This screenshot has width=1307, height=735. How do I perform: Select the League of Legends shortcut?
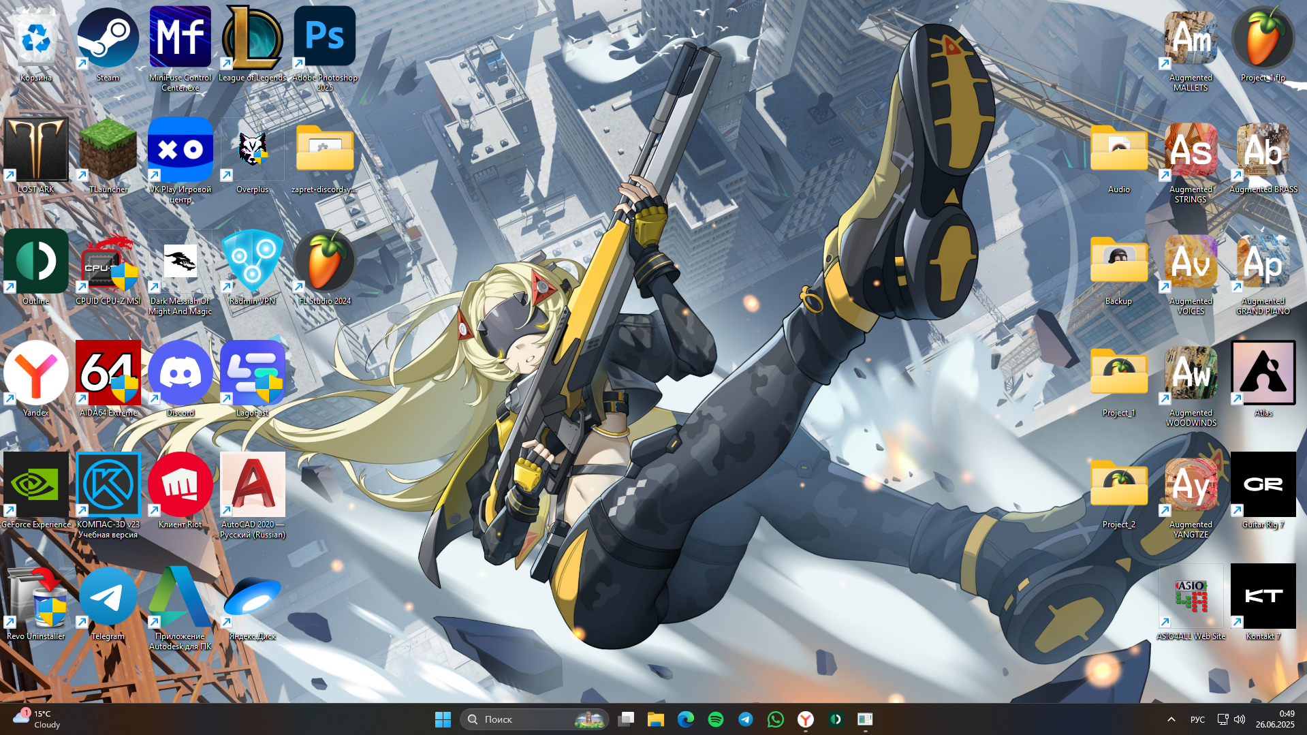click(x=253, y=44)
